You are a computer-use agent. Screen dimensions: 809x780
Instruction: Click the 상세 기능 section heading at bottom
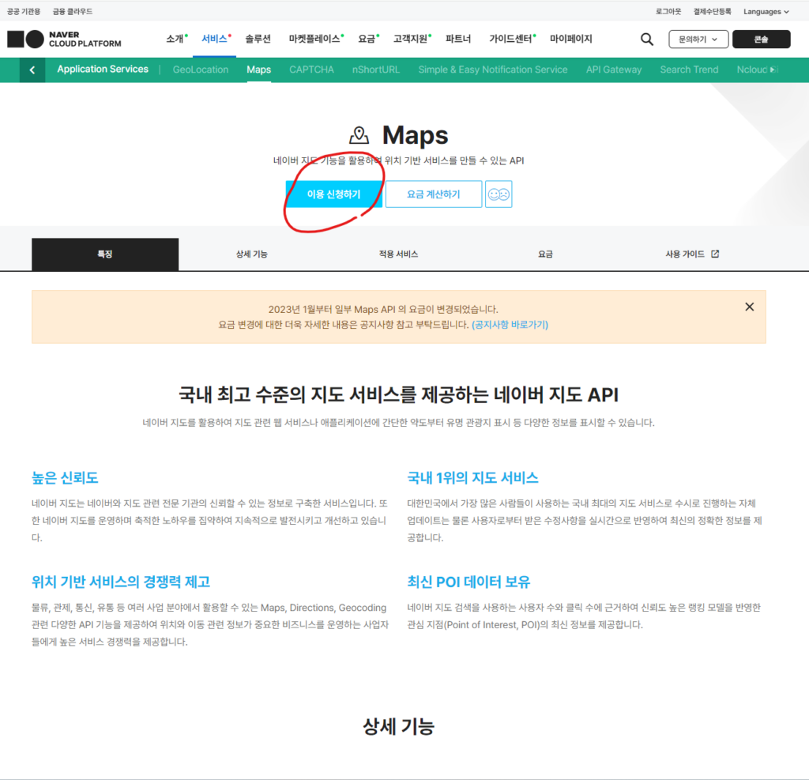pyautogui.click(x=398, y=727)
